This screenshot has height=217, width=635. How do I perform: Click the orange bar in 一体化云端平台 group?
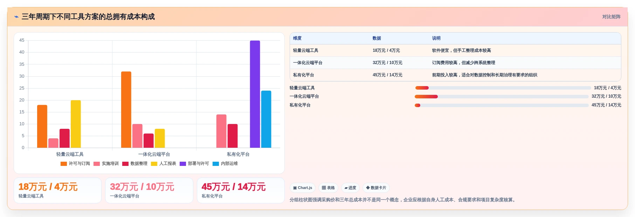click(x=126, y=110)
